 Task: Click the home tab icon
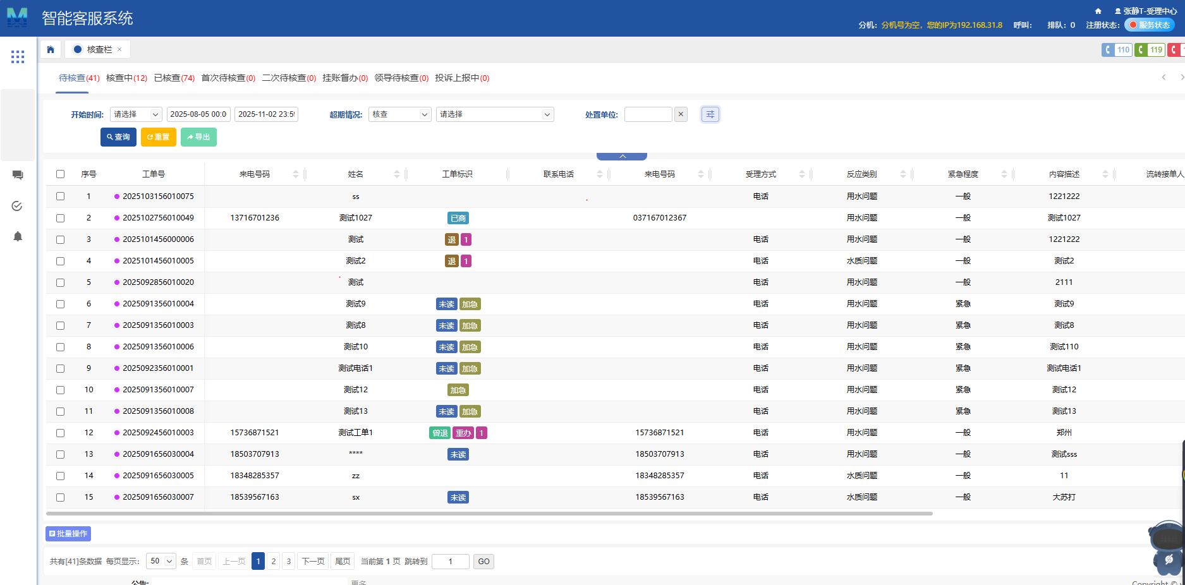coord(51,49)
